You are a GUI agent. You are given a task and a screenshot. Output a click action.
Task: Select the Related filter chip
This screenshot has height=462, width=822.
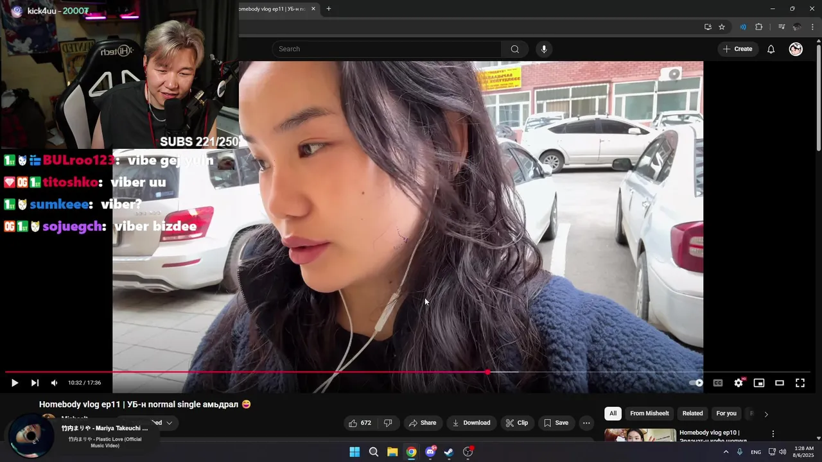tap(692, 413)
